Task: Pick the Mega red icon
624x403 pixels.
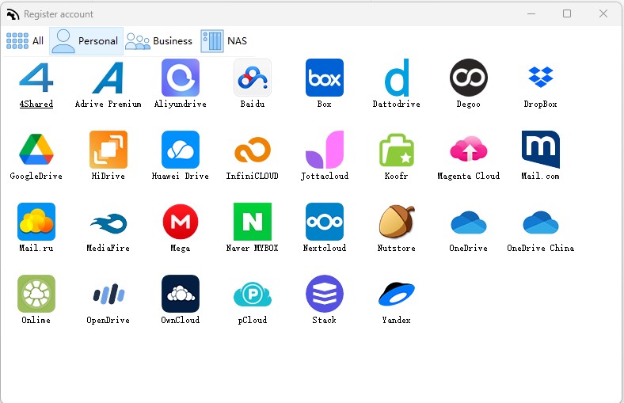Action: click(181, 222)
